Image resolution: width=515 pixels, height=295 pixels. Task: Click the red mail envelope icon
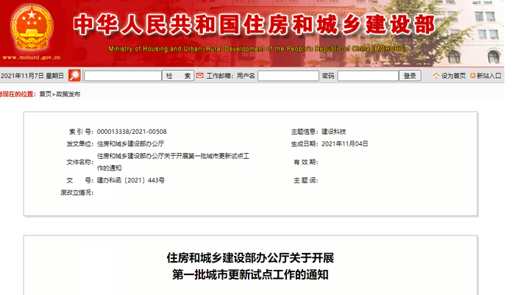point(199,76)
